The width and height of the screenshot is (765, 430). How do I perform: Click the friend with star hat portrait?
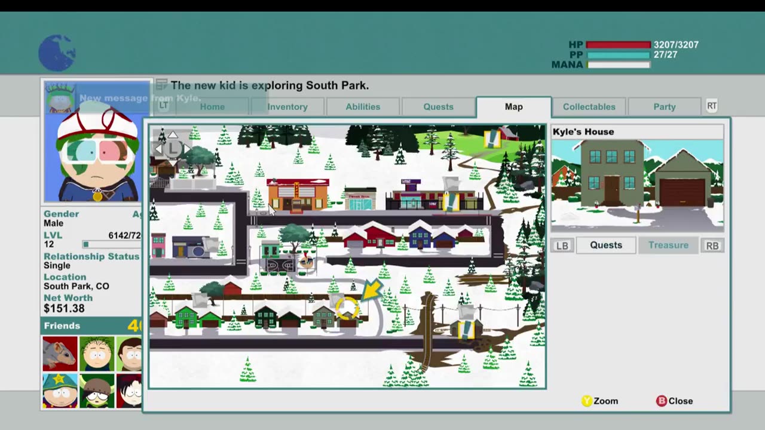60,391
